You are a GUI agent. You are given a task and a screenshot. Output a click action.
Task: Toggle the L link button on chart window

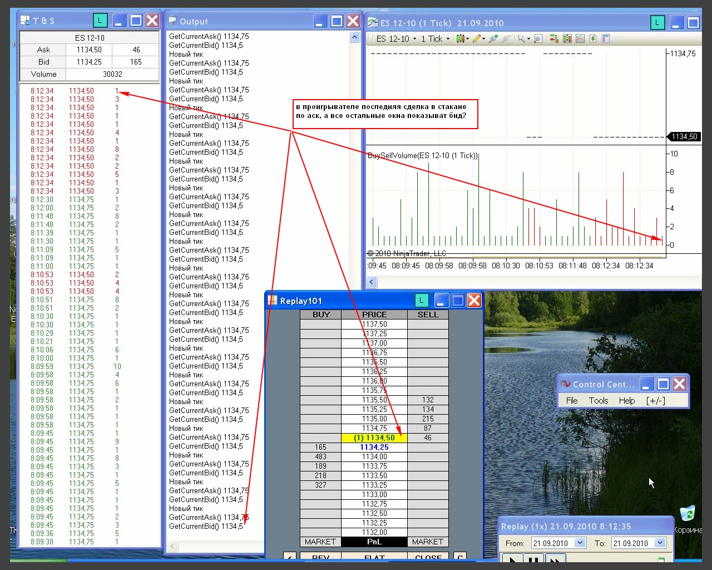tap(657, 23)
